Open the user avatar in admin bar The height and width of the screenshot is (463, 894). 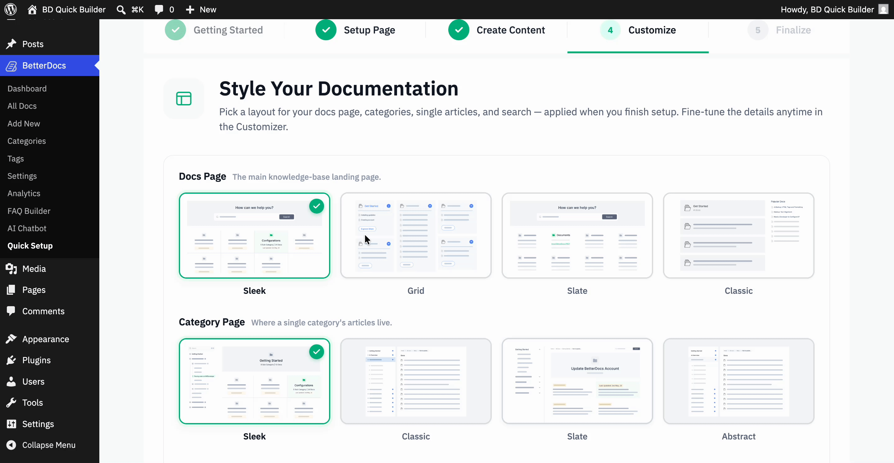point(883,9)
